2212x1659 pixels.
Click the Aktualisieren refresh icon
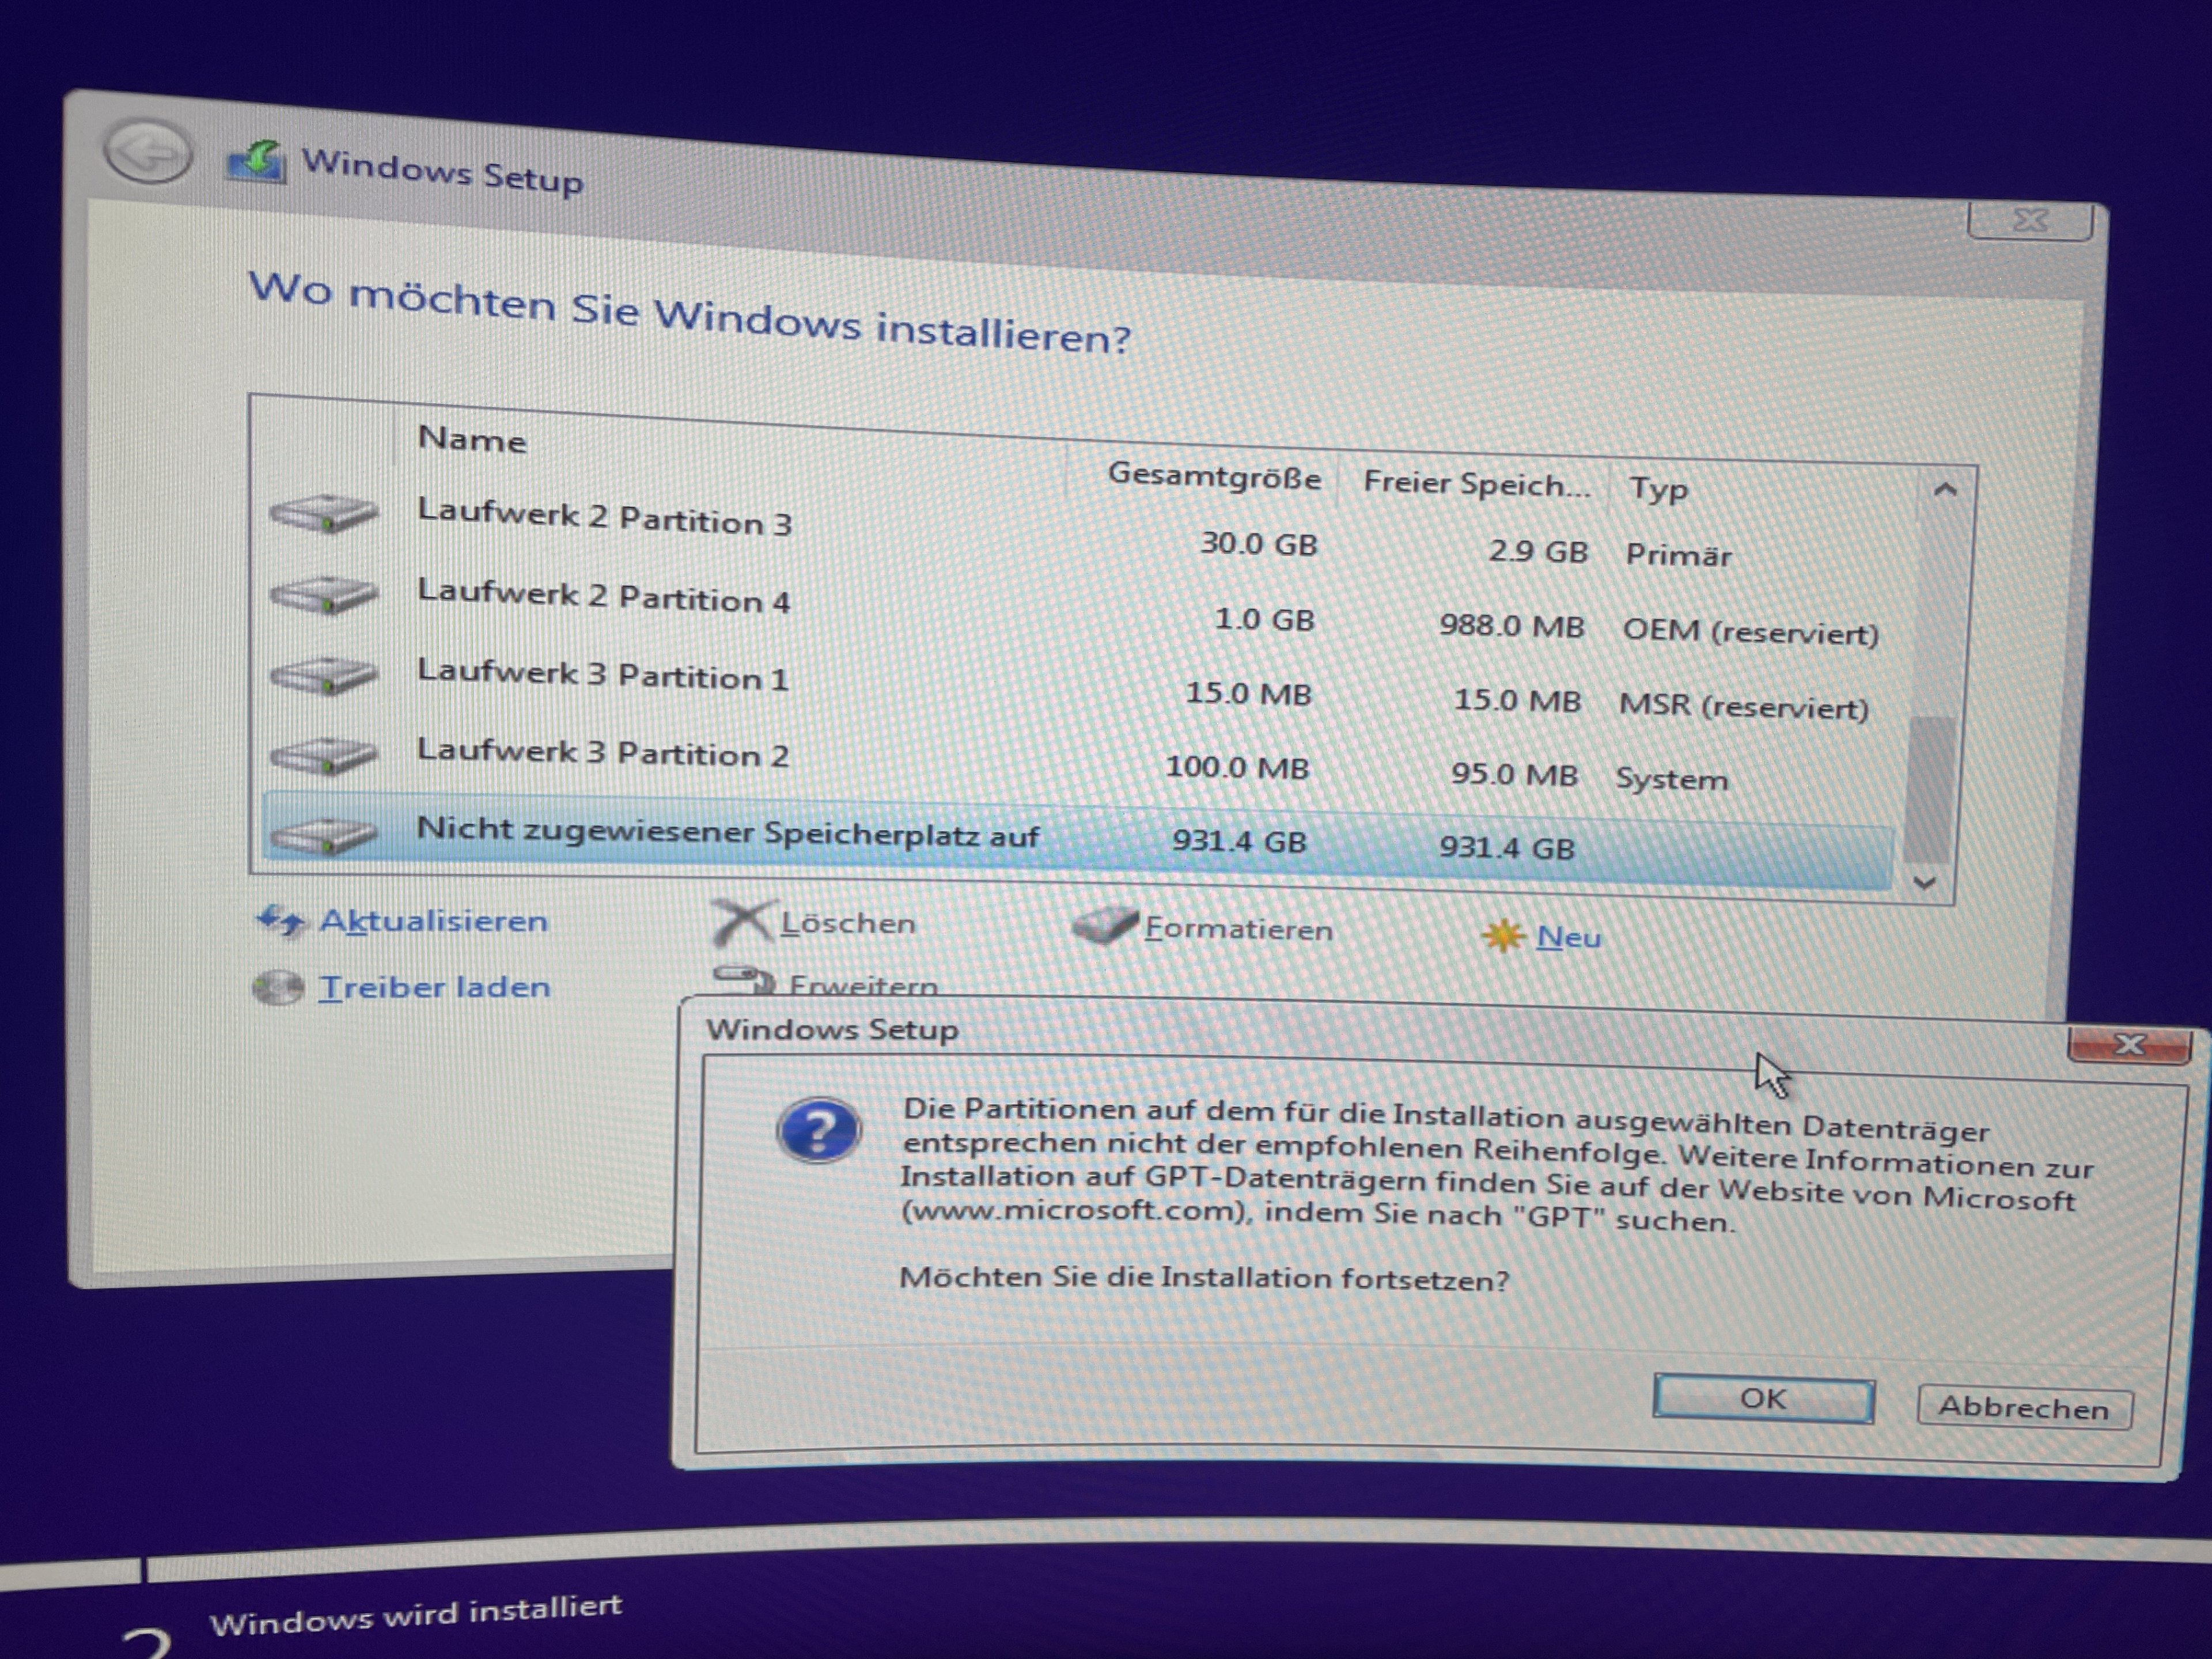point(281,920)
